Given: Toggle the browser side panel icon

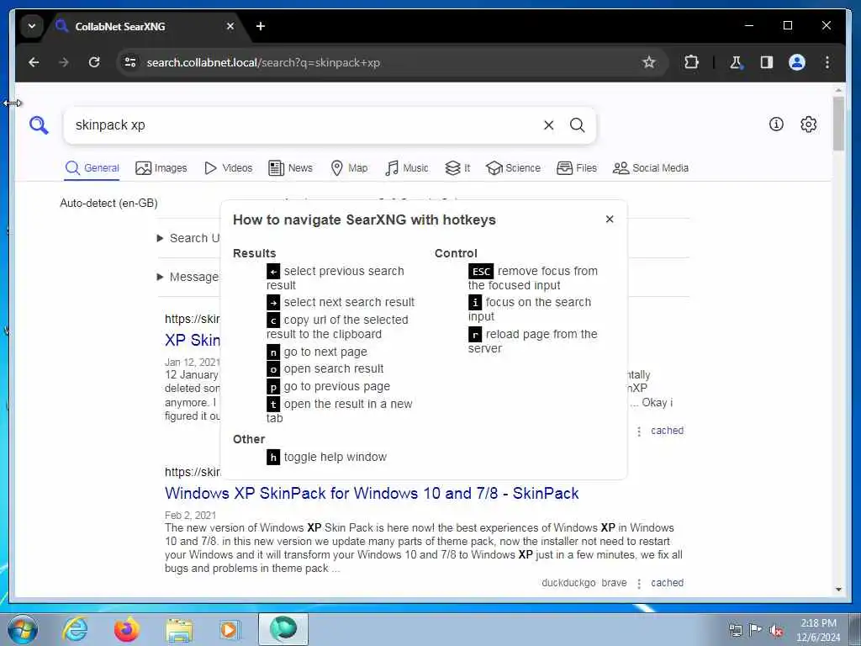Looking at the screenshot, I should [x=767, y=62].
